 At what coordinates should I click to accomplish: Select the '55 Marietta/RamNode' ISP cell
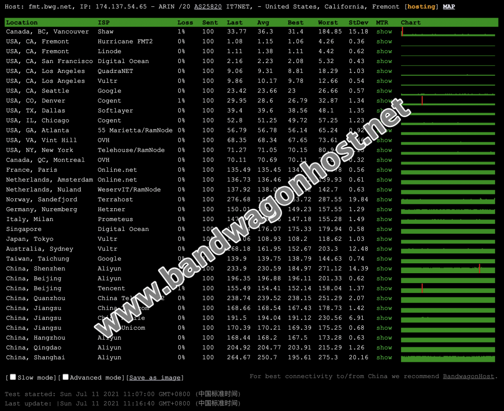[135, 130]
